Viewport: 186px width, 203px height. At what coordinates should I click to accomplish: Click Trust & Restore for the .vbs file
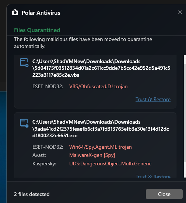point(153,99)
